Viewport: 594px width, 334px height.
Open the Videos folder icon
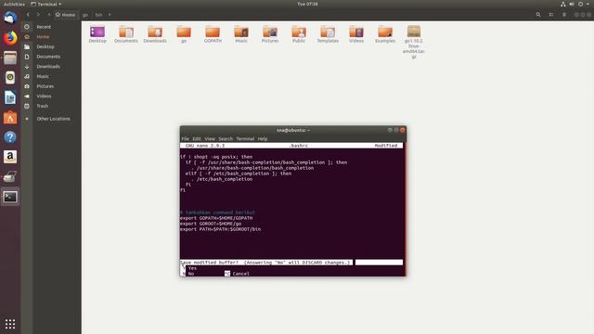tap(356, 34)
